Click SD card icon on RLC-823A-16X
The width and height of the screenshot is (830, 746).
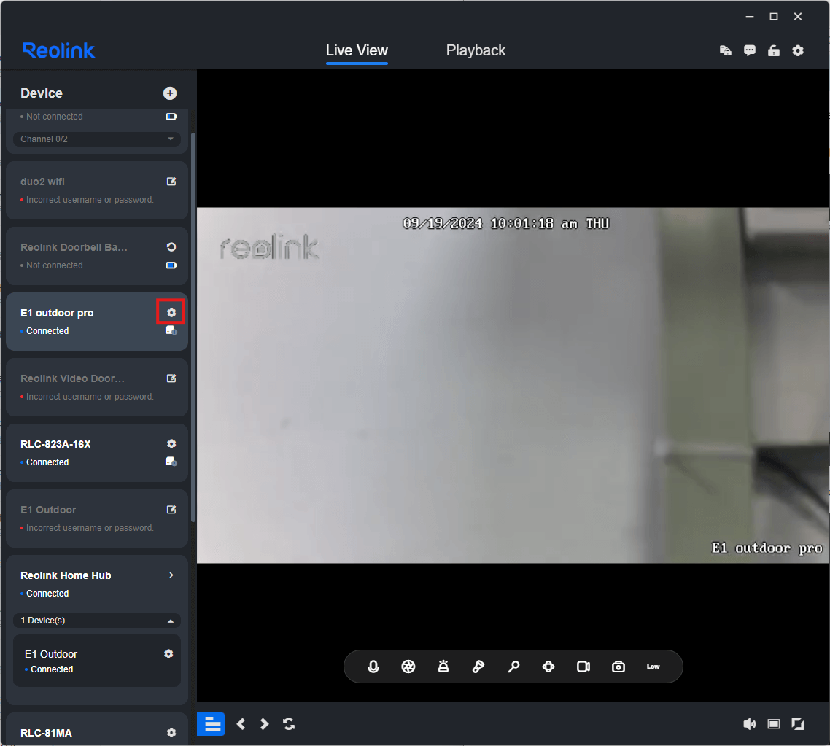point(171,462)
